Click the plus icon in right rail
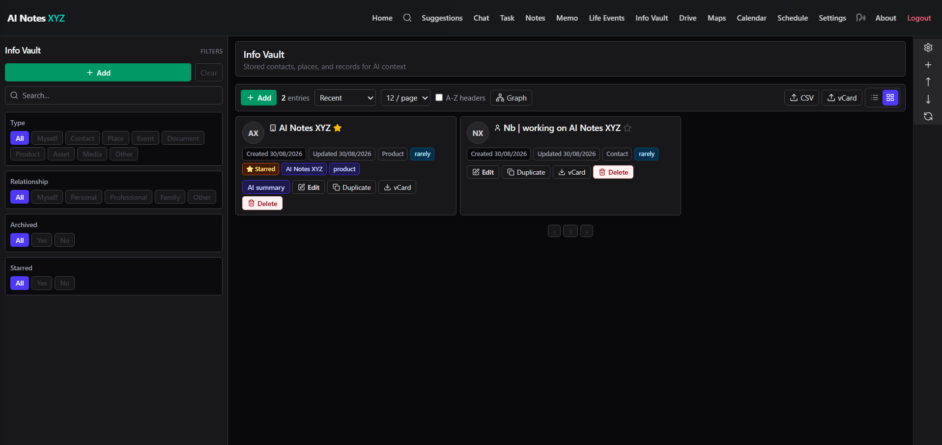Image resolution: width=942 pixels, height=445 pixels. coord(928,65)
